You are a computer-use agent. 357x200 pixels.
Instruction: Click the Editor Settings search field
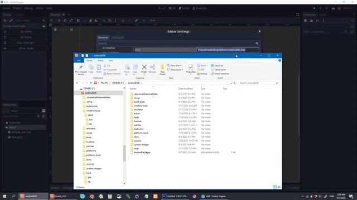coord(178,43)
